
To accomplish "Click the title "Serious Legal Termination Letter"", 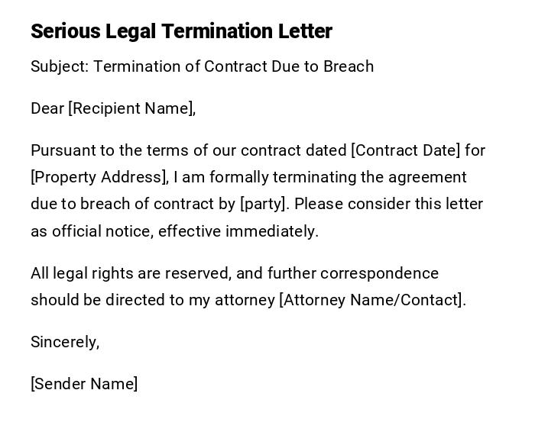I will coord(181,31).
